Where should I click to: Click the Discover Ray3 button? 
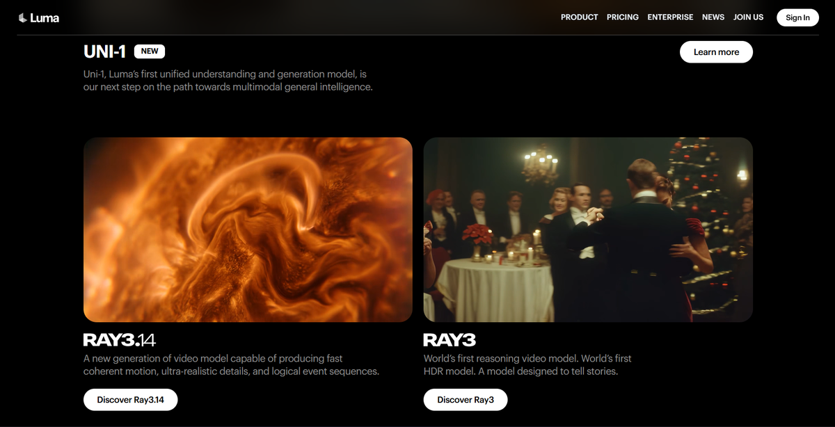[x=466, y=400]
